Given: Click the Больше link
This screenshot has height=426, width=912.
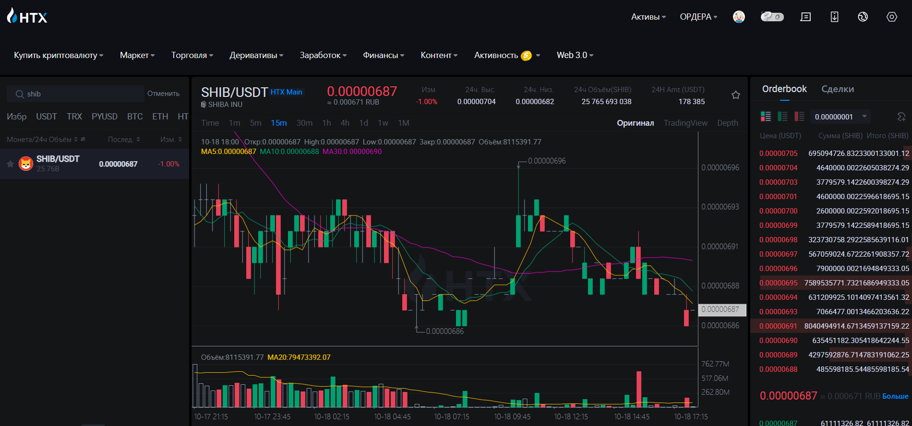Looking at the screenshot, I should pos(895,396).
